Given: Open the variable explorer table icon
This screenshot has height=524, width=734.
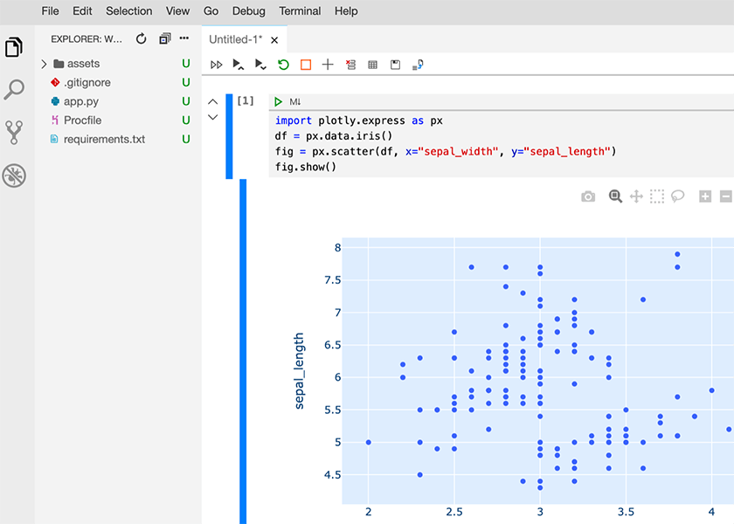Looking at the screenshot, I should click(372, 65).
